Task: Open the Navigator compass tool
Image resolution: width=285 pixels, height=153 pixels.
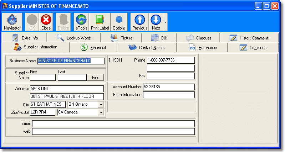Action: (x=12, y=22)
